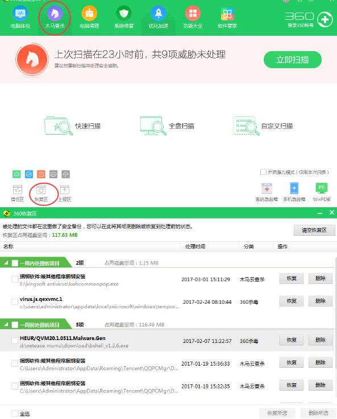This screenshot has height=419, width=337.
Task: Check the 全选 select-all checkbox
Action: click(x=15, y=414)
